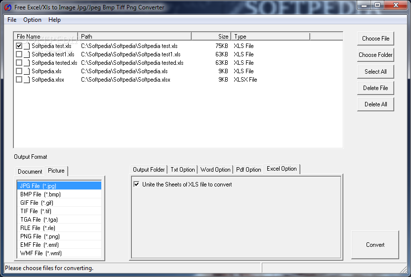Screen dimensions: 411x277
Task: Click the Choose File button
Action: 375,39
